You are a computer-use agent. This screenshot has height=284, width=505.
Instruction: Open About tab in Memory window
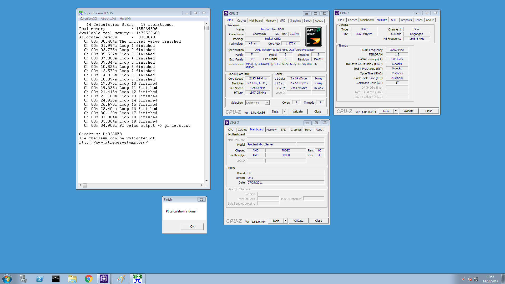tap(430, 20)
